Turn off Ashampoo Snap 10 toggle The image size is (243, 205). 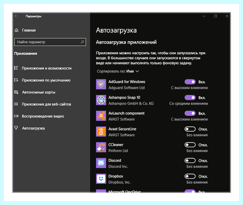(190, 97)
